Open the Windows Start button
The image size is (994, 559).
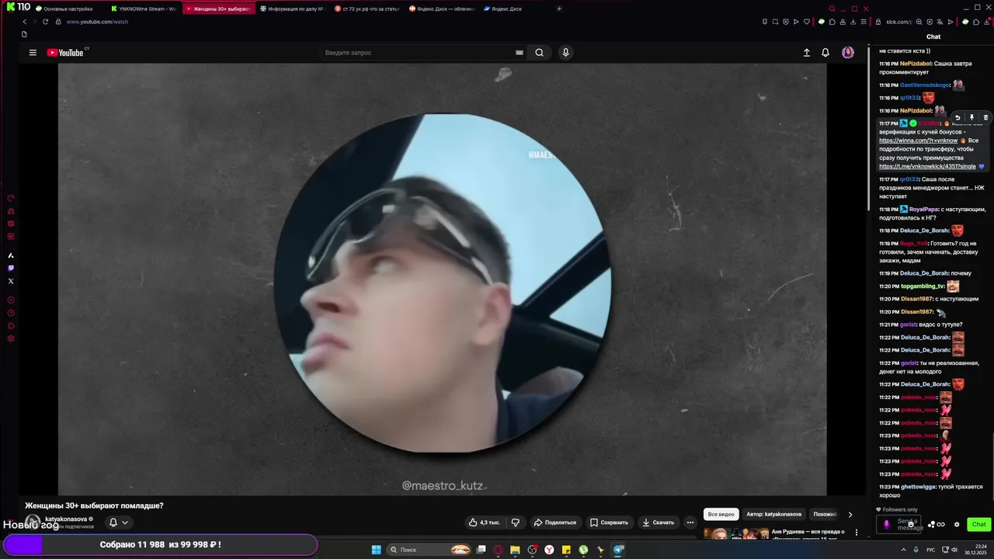click(377, 550)
